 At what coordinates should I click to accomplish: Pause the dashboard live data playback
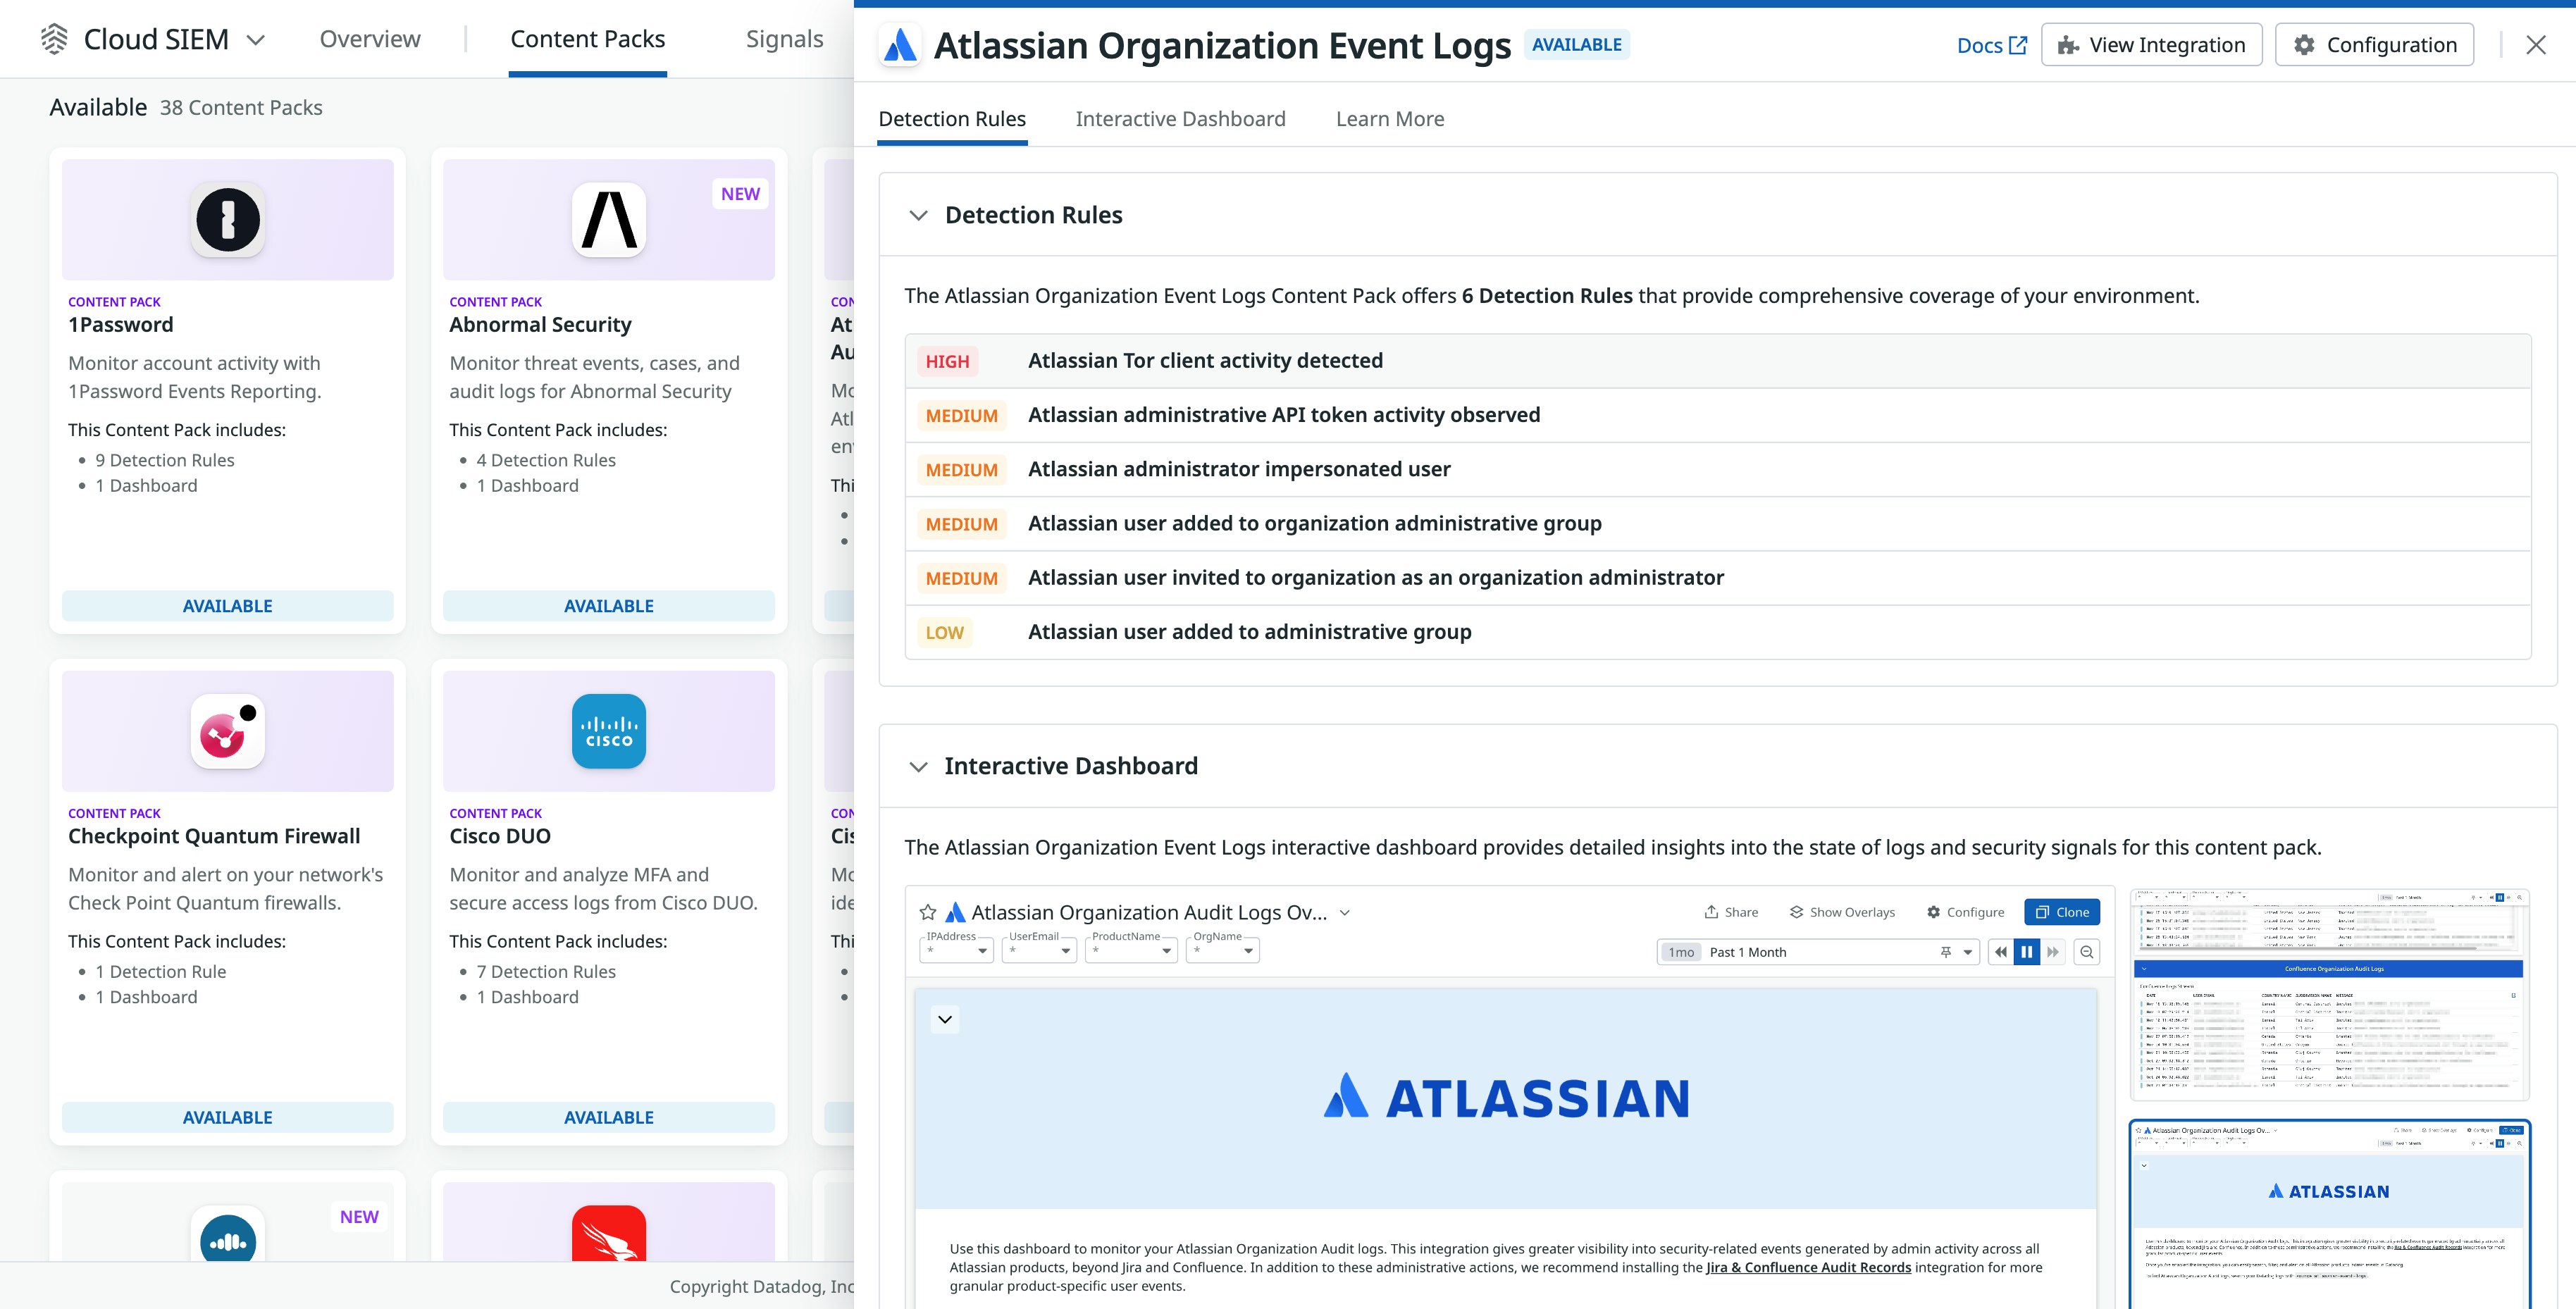2027,951
